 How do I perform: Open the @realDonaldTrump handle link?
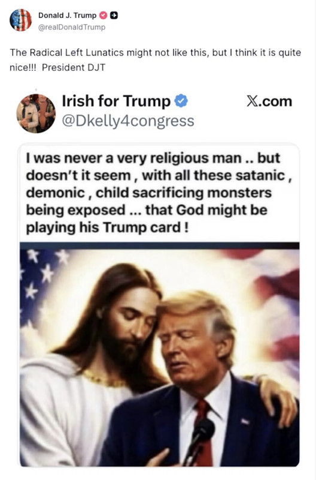72,27
